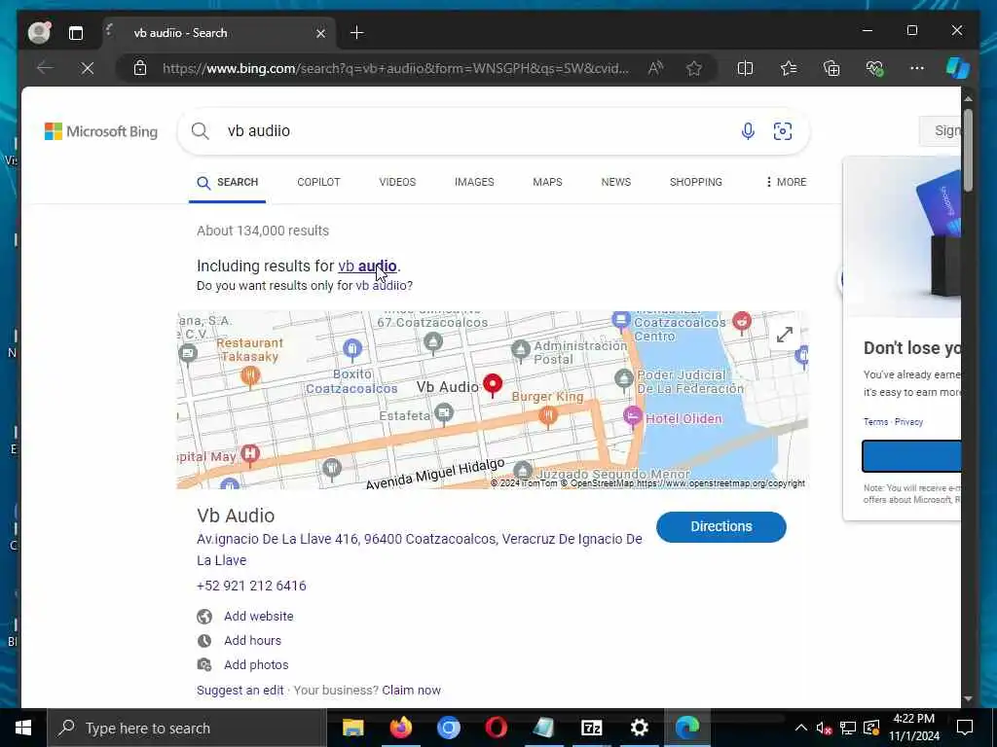The image size is (997, 747).
Task: Open Browser essentials heart icon
Action: click(874, 68)
